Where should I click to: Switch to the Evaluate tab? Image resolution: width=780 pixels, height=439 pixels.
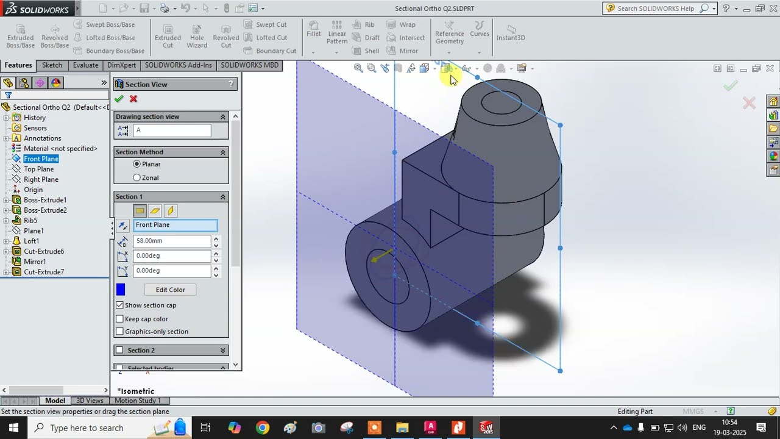click(x=85, y=65)
